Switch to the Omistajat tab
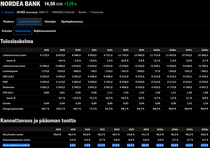The width and height of the screenshot is (210, 148). 50,22
